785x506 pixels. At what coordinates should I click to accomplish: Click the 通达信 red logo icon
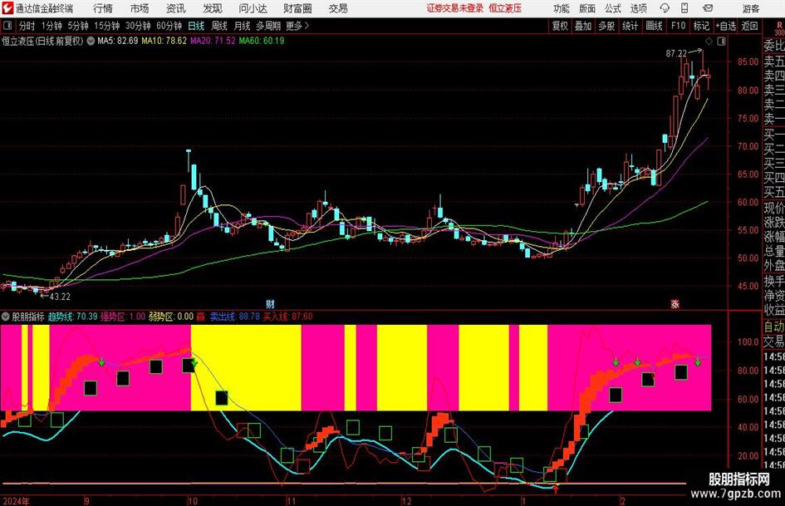(x=7, y=8)
